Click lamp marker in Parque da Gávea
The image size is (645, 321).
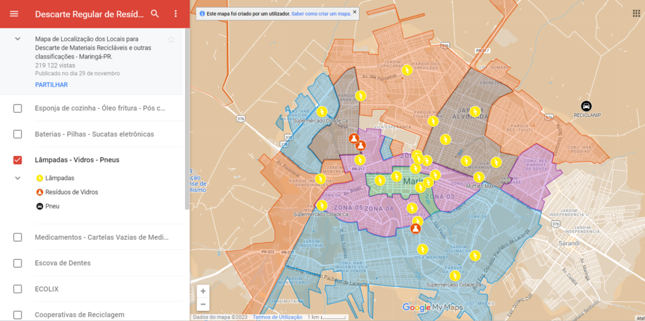point(455,276)
